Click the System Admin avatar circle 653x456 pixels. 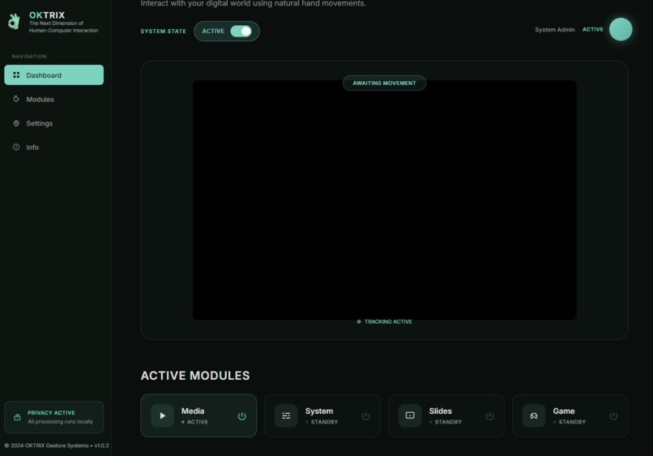point(621,29)
